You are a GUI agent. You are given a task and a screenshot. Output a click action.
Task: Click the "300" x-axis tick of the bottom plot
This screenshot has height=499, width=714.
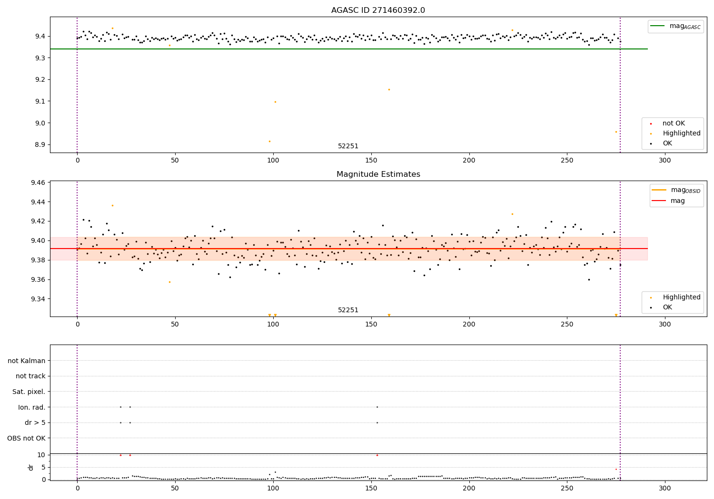[665, 488]
